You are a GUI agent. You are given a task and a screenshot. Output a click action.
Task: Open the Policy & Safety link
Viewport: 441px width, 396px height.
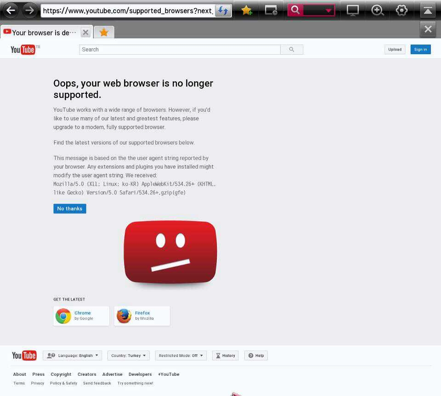tap(63, 383)
